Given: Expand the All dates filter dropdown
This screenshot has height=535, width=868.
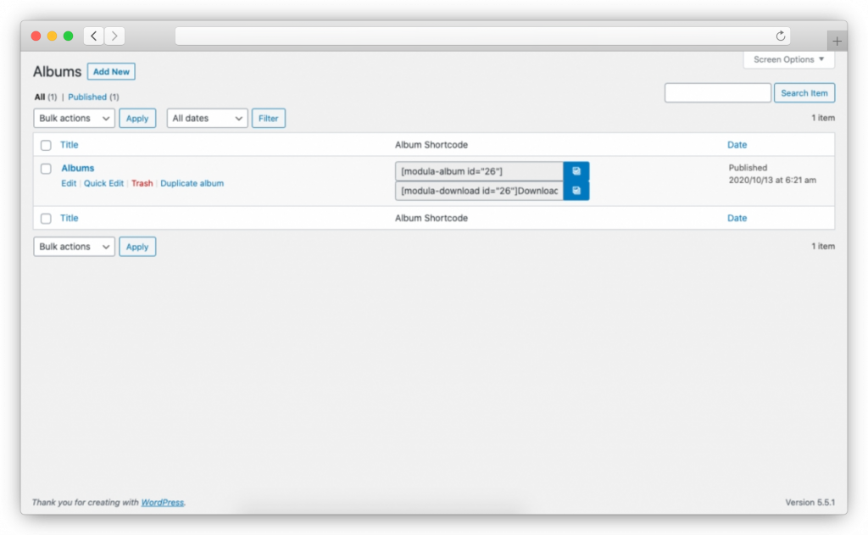Looking at the screenshot, I should 207,119.
